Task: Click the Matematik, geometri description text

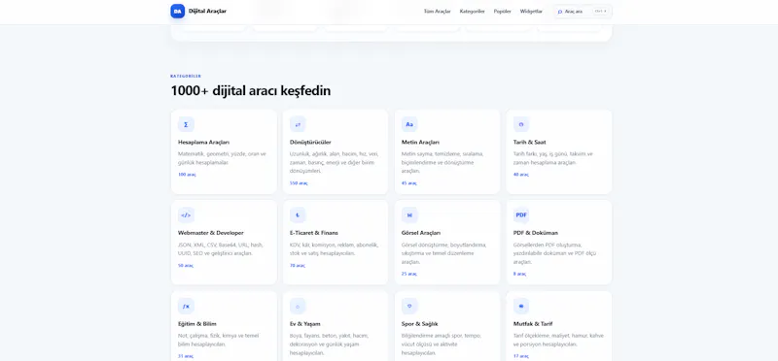Action: point(223,158)
